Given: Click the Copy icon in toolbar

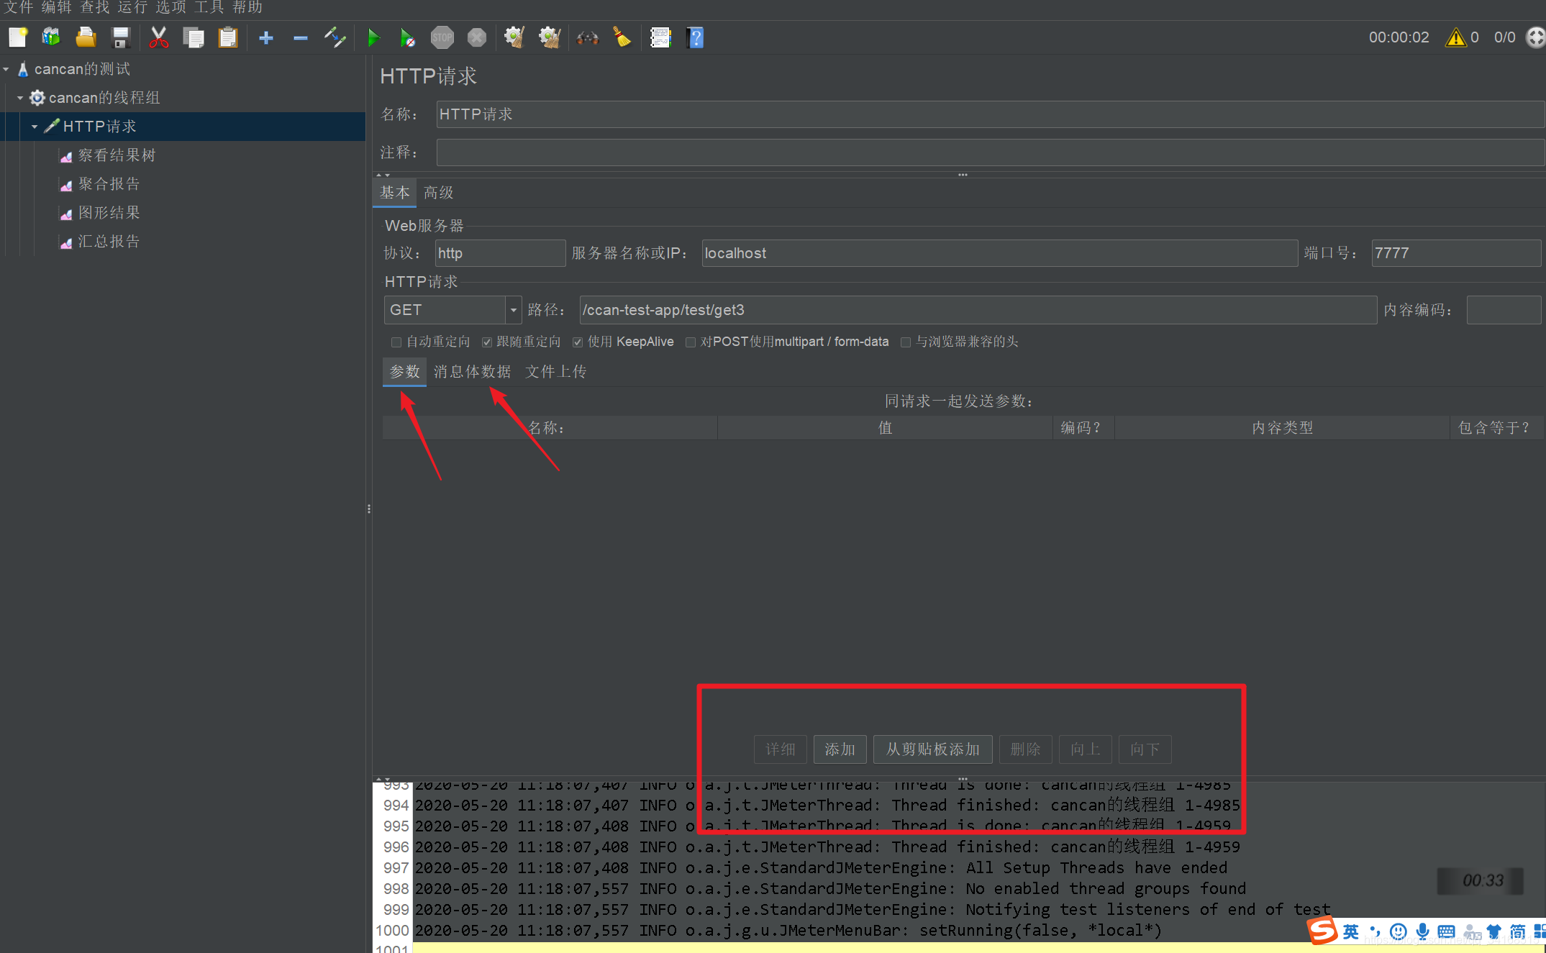Looking at the screenshot, I should (194, 37).
